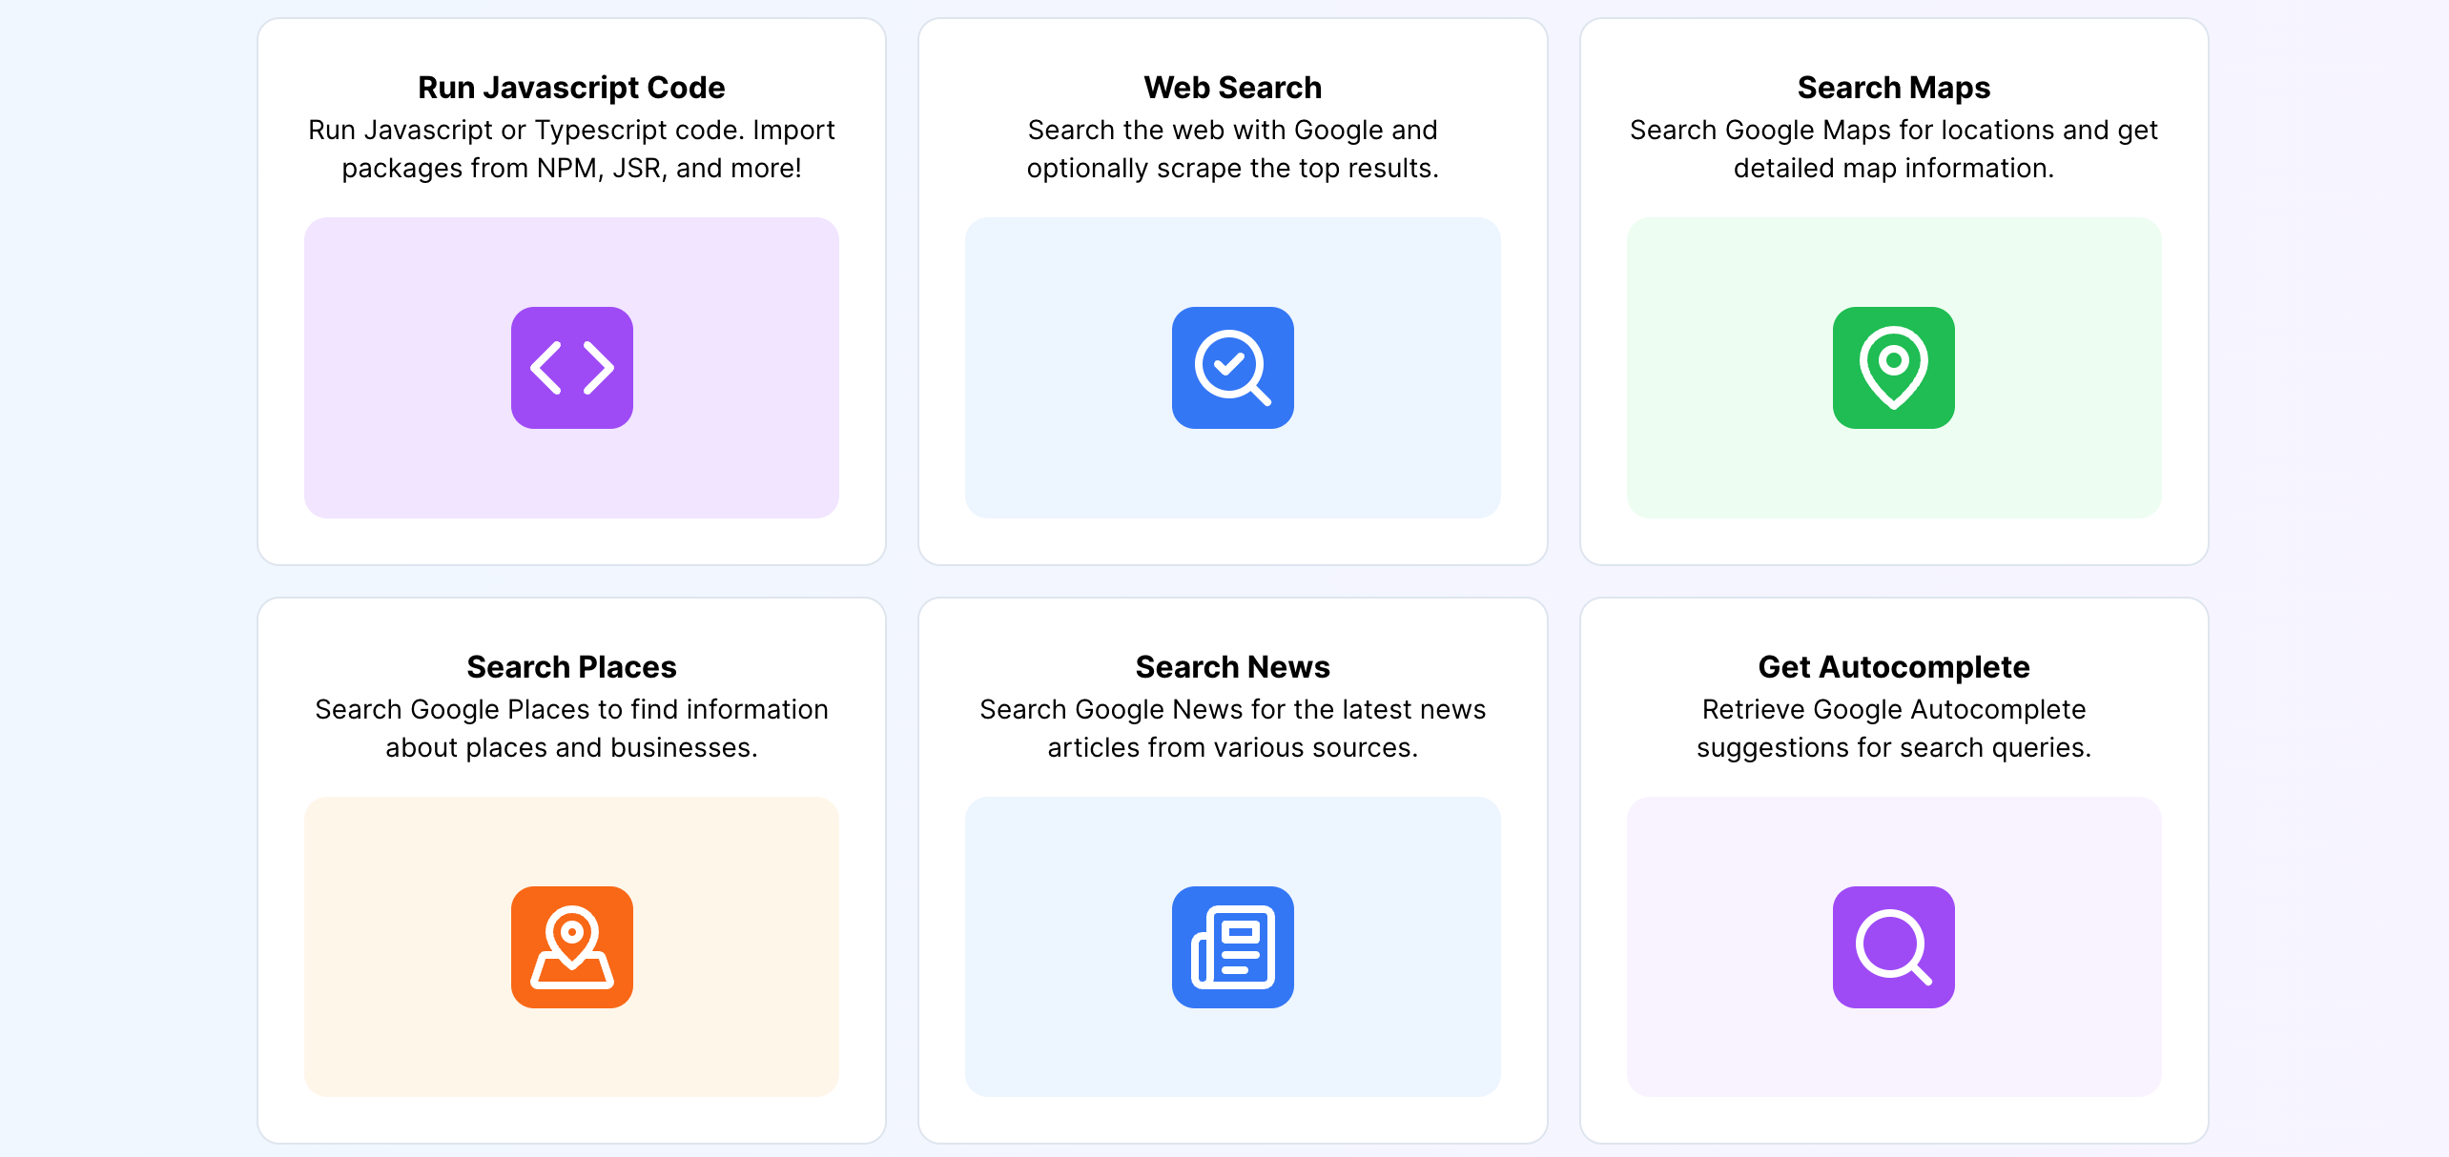
Task: Click text 'Search Google News for the latest news'
Action: (1233, 709)
